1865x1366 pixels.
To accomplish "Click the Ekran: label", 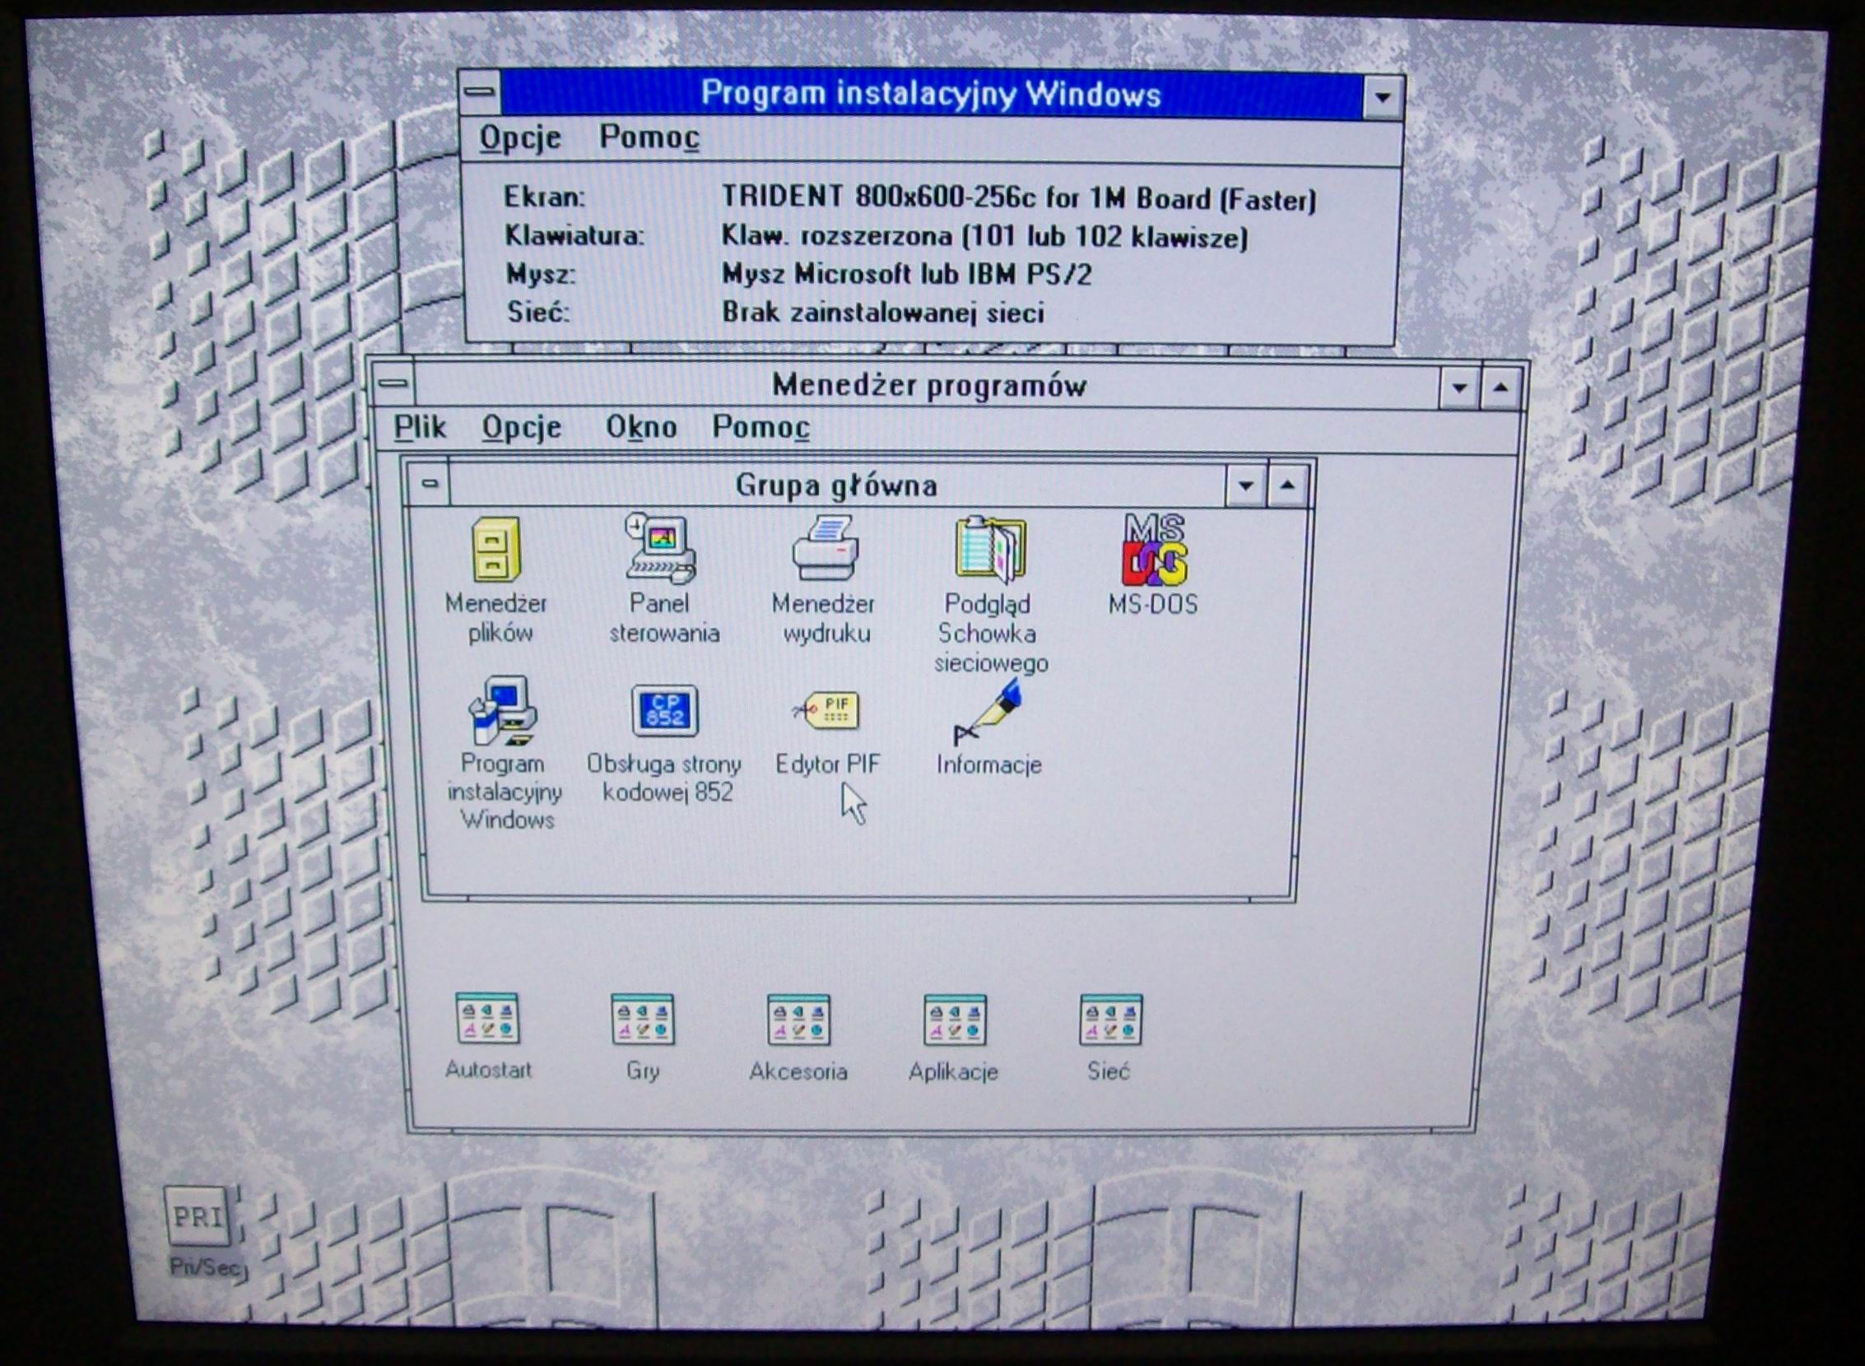I will (x=544, y=197).
